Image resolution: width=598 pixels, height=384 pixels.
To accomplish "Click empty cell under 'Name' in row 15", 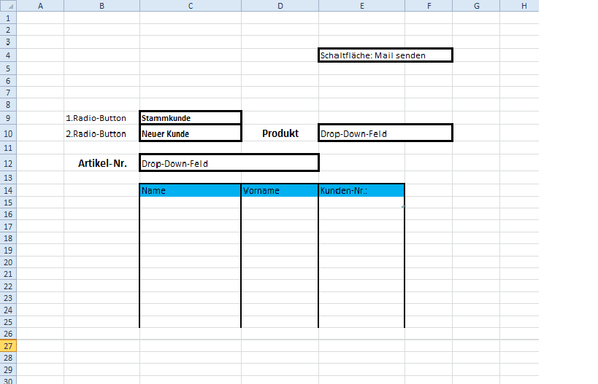I will tap(191, 203).
